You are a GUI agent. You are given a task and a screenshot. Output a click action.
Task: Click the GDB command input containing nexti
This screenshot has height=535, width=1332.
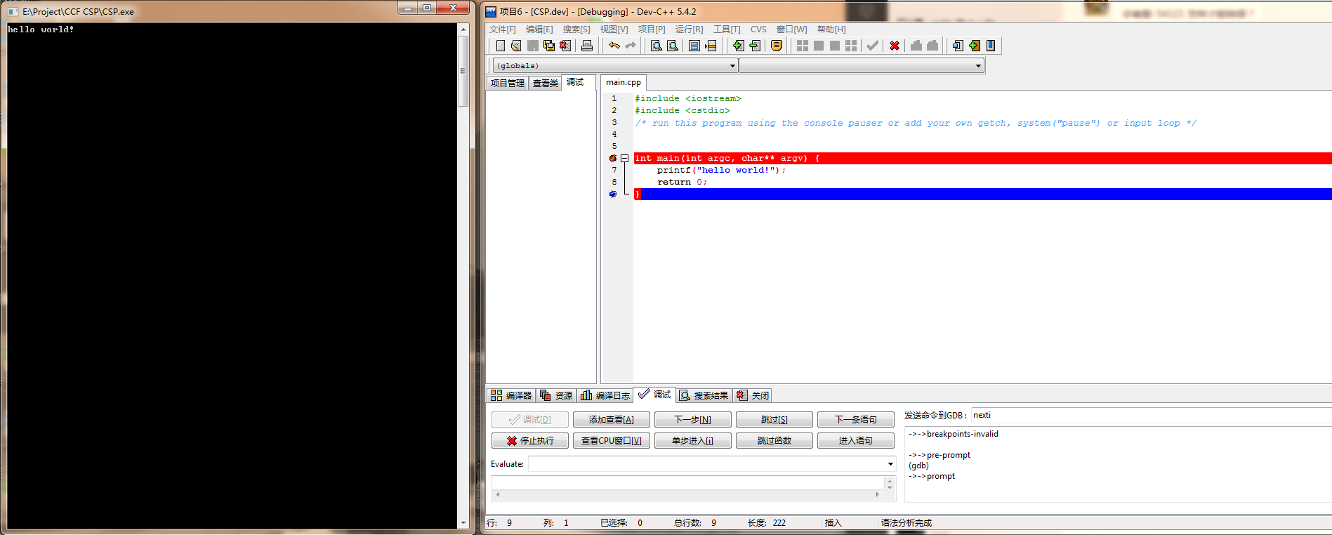click(x=1151, y=416)
